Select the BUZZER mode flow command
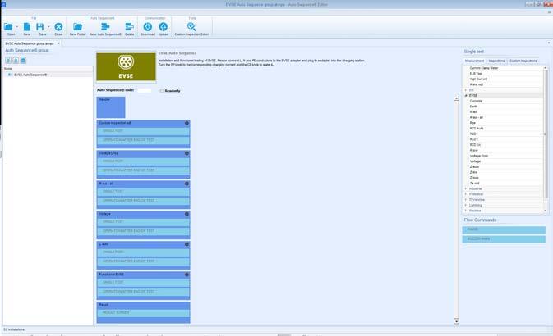The height and width of the screenshot is (336, 553). click(x=504, y=239)
